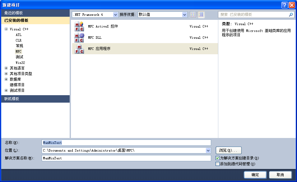Image resolution: width=297 pixels, height=182 pixels.
Task: Click the 其他语言 tree label
Action: click(x=17, y=68)
